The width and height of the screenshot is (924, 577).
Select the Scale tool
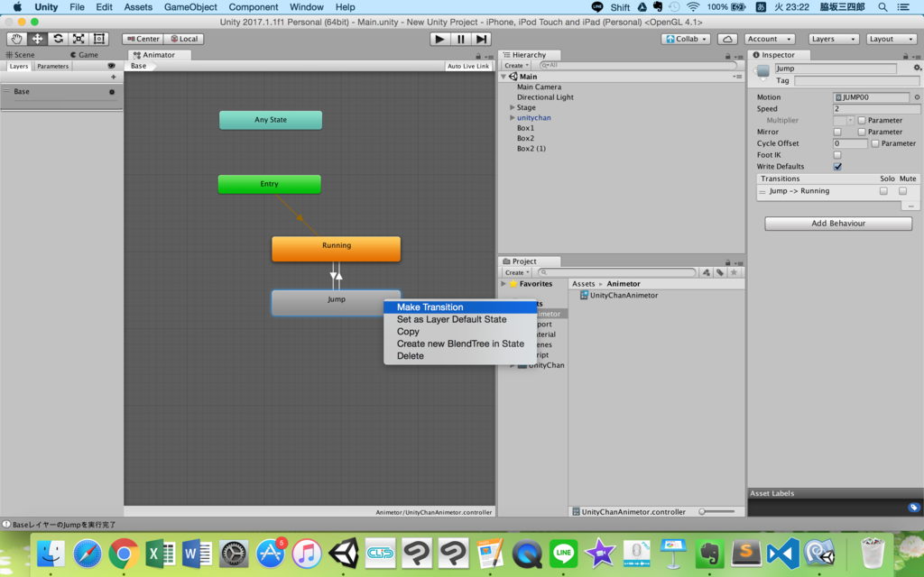point(79,39)
